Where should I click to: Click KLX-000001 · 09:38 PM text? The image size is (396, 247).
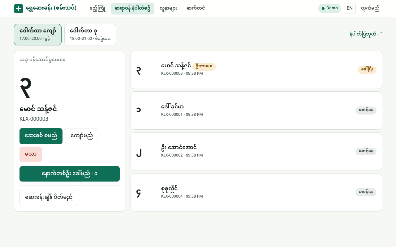click(182, 114)
